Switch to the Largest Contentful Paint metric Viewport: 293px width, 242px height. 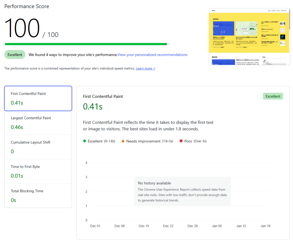point(38,123)
